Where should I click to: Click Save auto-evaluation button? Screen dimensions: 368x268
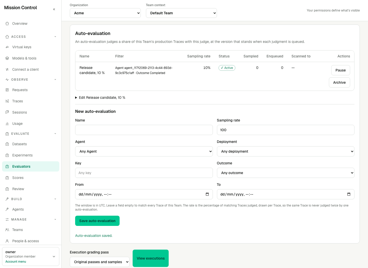click(97, 221)
